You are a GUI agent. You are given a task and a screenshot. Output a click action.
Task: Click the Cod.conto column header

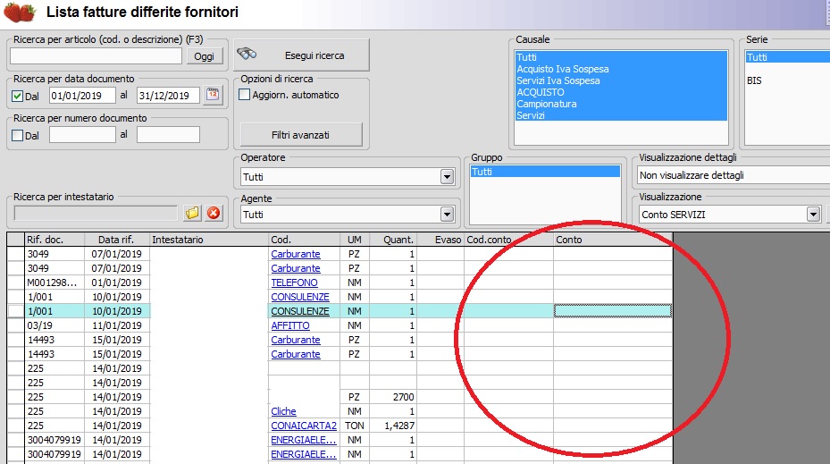pyautogui.click(x=508, y=240)
